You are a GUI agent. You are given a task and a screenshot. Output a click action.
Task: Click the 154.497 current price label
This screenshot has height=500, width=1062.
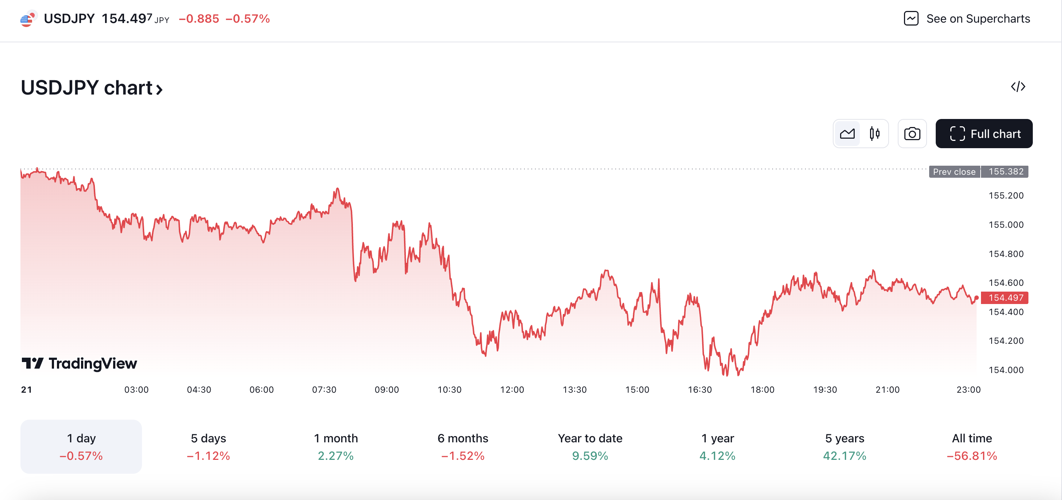(x=1005, y=297)
